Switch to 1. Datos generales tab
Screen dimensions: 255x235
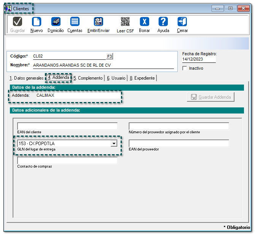pyautogui.click(x=26, y=78)
